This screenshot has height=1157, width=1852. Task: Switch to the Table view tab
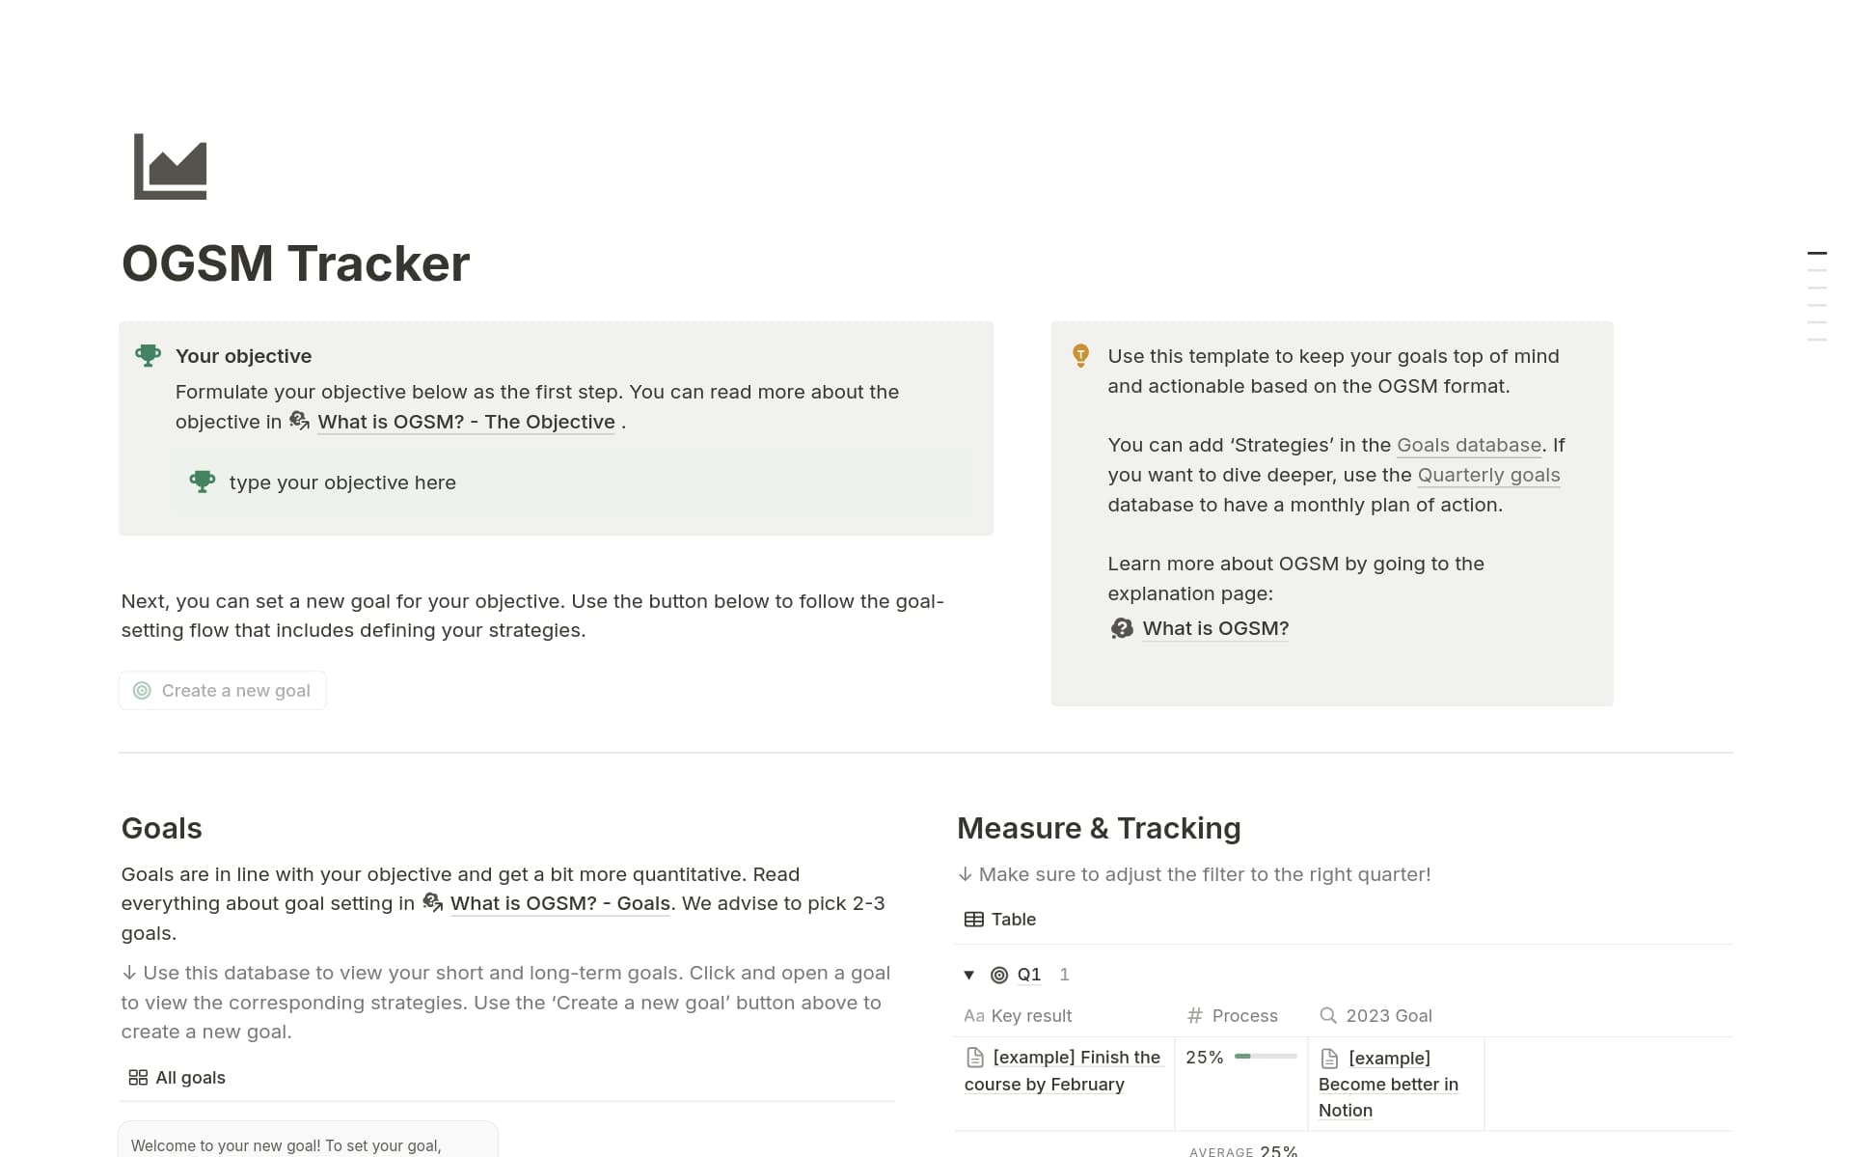coord(999,919)
